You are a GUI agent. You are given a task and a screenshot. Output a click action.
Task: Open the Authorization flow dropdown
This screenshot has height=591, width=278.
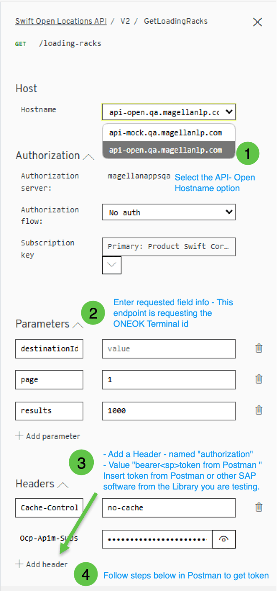168,212
